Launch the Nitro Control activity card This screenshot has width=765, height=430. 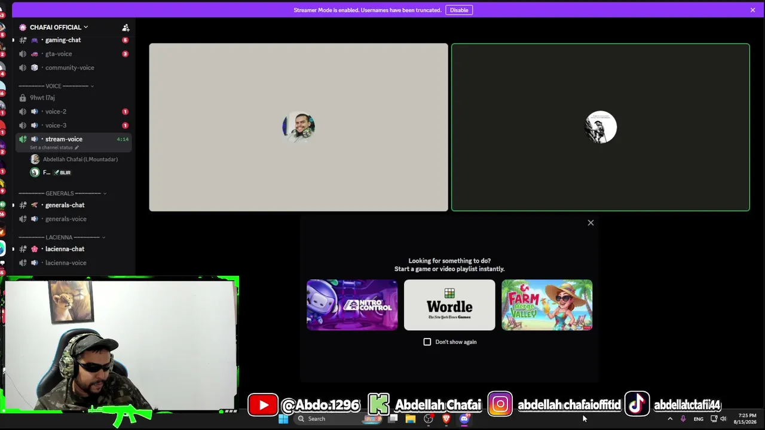tap(352, 305)
